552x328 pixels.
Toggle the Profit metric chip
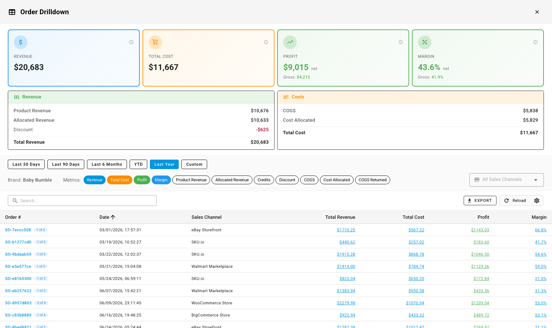[x=142, y=180]
